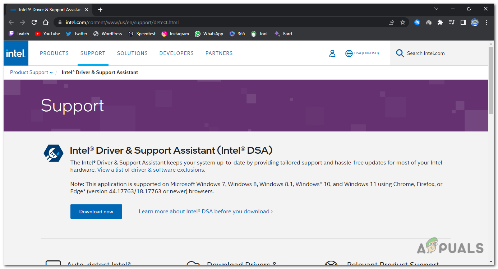This screenshot has width=498, height=269.
Task: Select the DEVELOPERS navigation item
Action: [176, 53]
